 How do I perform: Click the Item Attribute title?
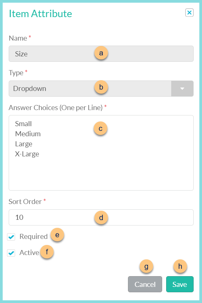point(40,14)
